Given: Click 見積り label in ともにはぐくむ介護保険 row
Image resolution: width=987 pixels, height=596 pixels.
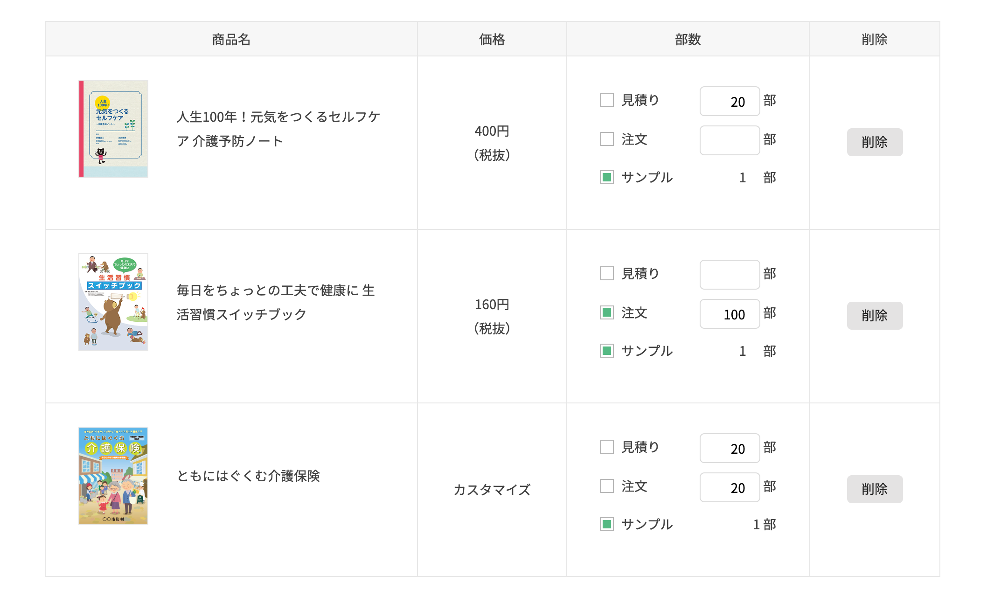Looking at the screenshot, I should 640,447.
